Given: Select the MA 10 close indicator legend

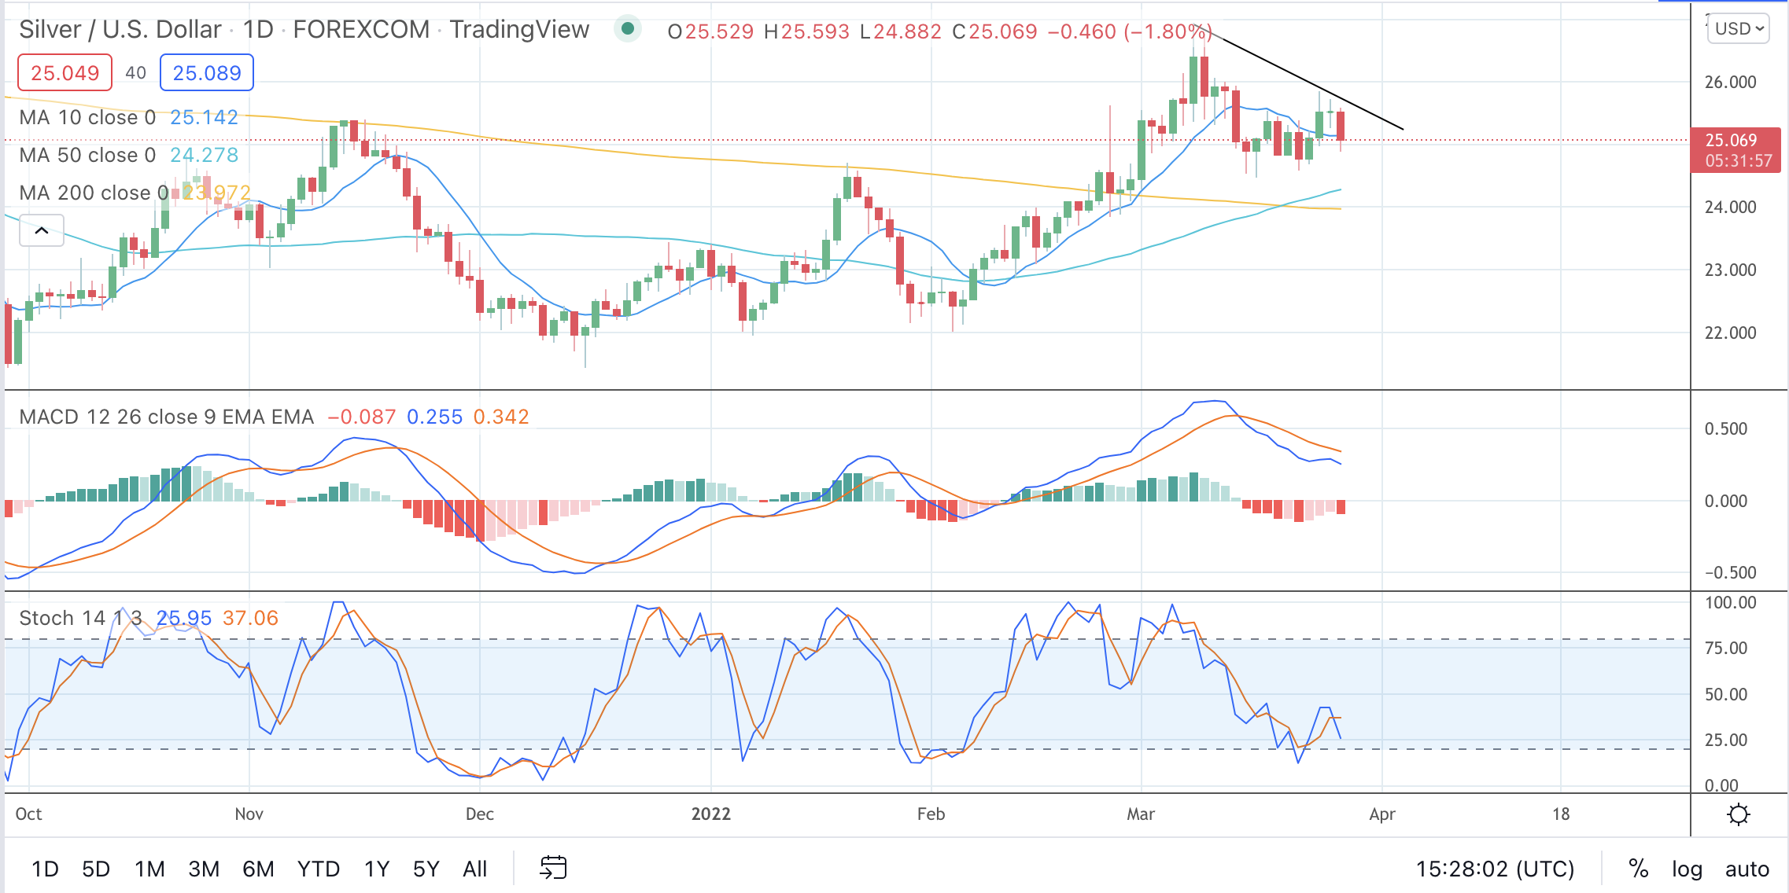Looking at the screenshot, I should coord(128,117).
